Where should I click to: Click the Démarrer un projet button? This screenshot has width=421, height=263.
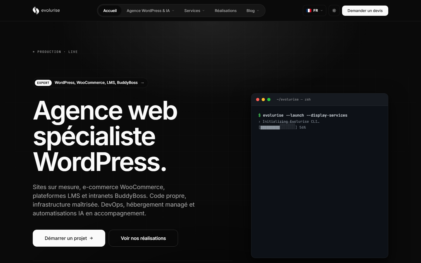(x=69, y=238)
